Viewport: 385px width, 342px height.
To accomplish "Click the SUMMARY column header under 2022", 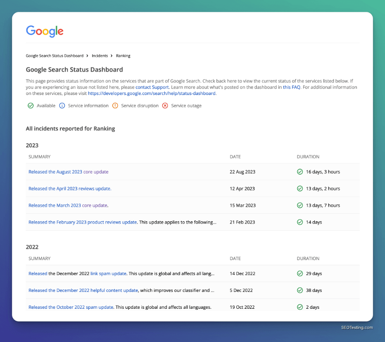I will click(x=40, y=258).
